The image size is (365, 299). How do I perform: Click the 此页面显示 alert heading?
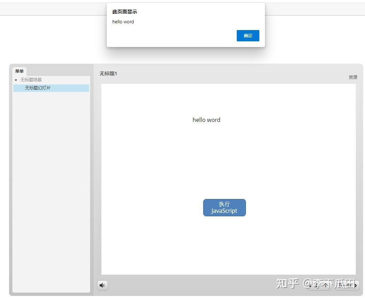click(125, 12)
